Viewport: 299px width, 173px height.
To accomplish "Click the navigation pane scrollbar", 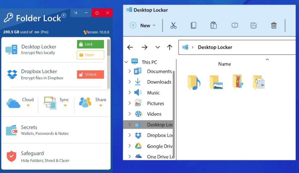I will tap(174, 114).
